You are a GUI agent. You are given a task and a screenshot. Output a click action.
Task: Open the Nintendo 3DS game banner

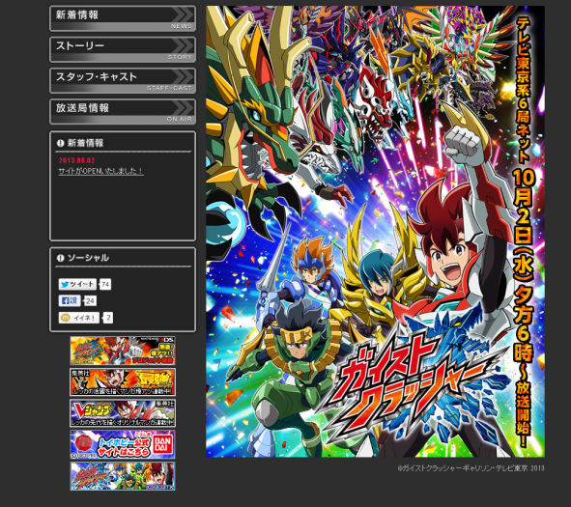pyautogui.click(x=123, y=351)
